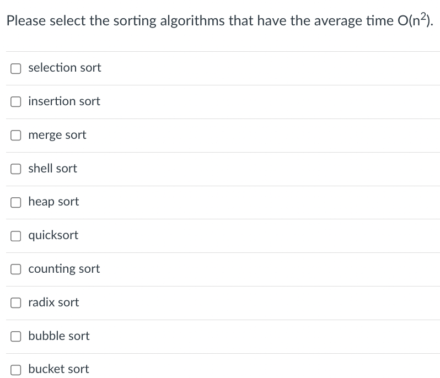Enable the merge sort checkbox
Image resolution: width=440 pixels, height=378 pixels.
click(15, 136)
